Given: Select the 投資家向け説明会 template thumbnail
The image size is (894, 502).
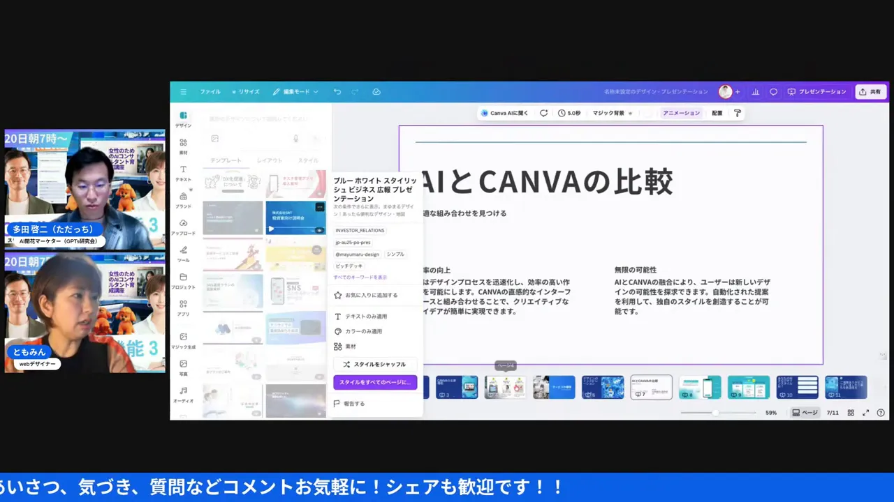Looking at the screenshot, I should pyautogui.click(x=295, y=217).
